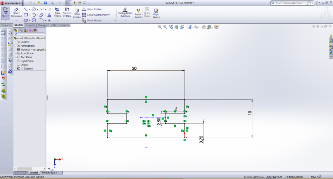Click Offset Entities tool

point(77,14)
